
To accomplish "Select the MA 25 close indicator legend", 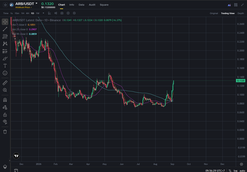I will pyautogui.click(x=24, y=29).
